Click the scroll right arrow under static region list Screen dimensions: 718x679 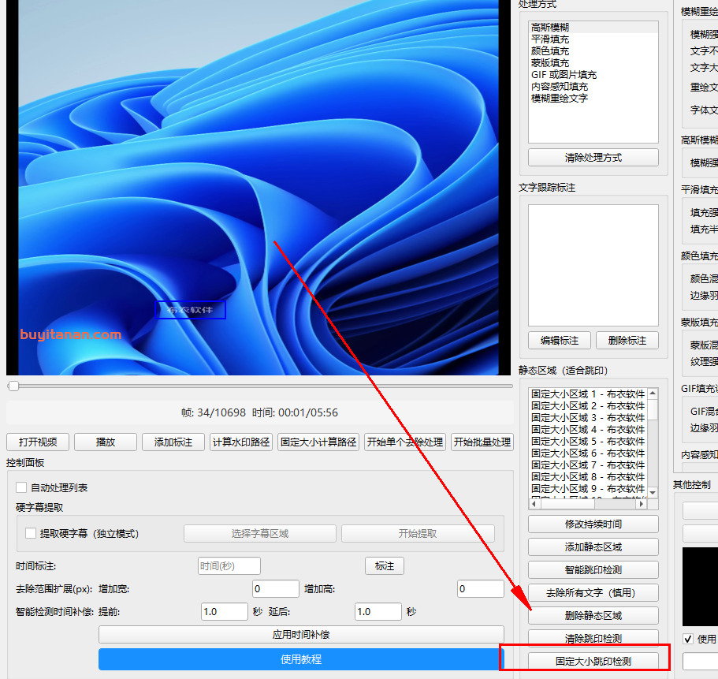point(642,503)
